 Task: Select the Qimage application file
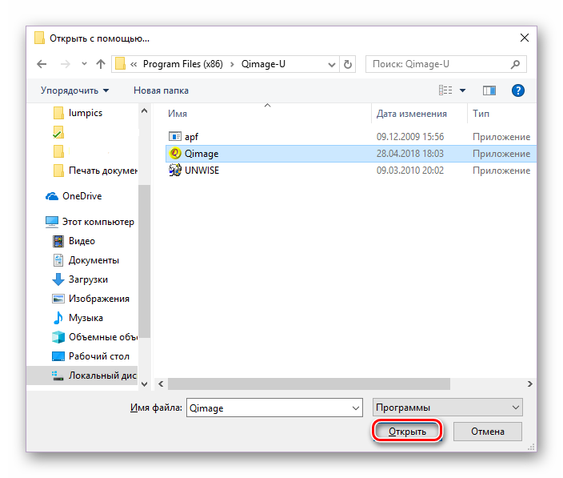[x=201, y=154]
